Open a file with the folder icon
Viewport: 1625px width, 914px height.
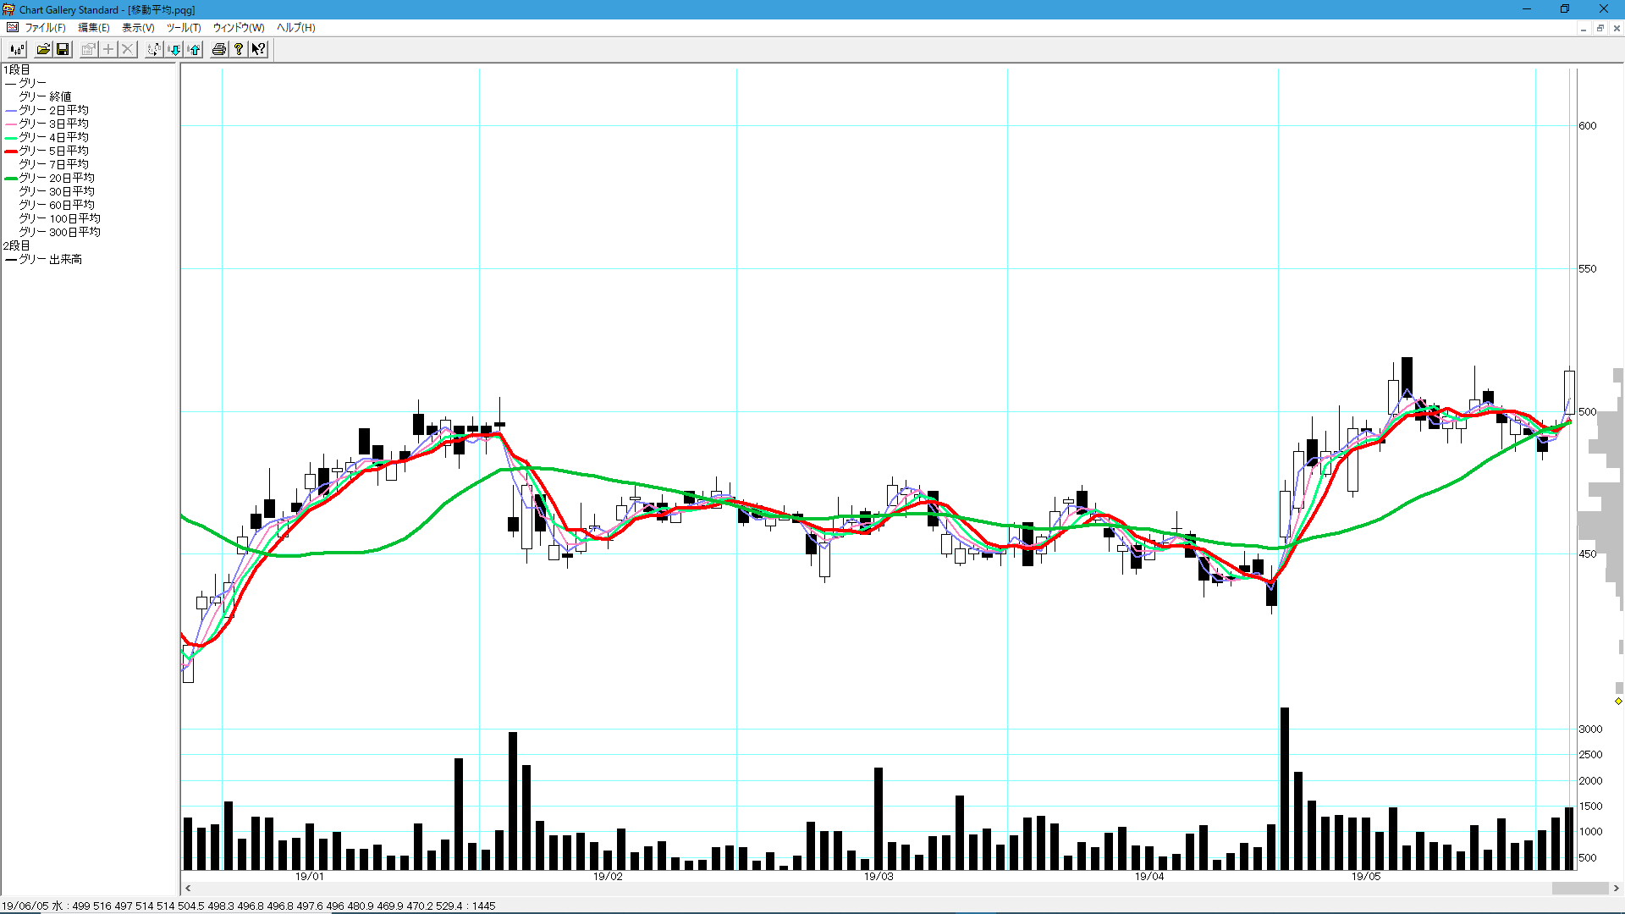(x=43, y=49)
